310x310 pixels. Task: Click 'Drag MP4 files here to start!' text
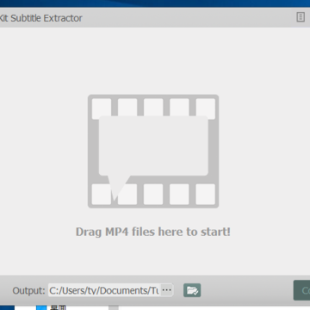pos(153,232)
